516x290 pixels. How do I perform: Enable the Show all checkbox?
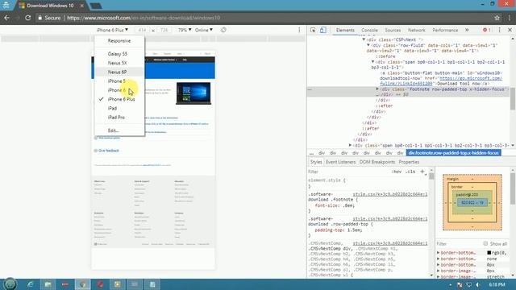click(485, 243)
